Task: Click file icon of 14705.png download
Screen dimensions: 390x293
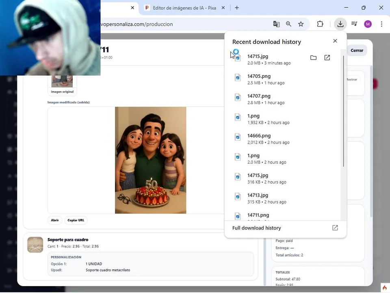Action: 238,77
